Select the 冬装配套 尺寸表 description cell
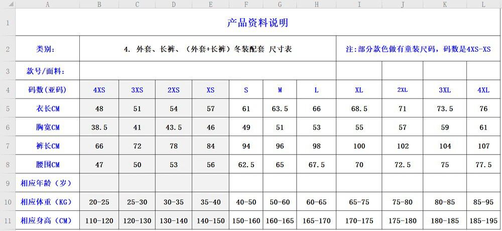Viewport: 502px width, 231px height. point(208,48)
